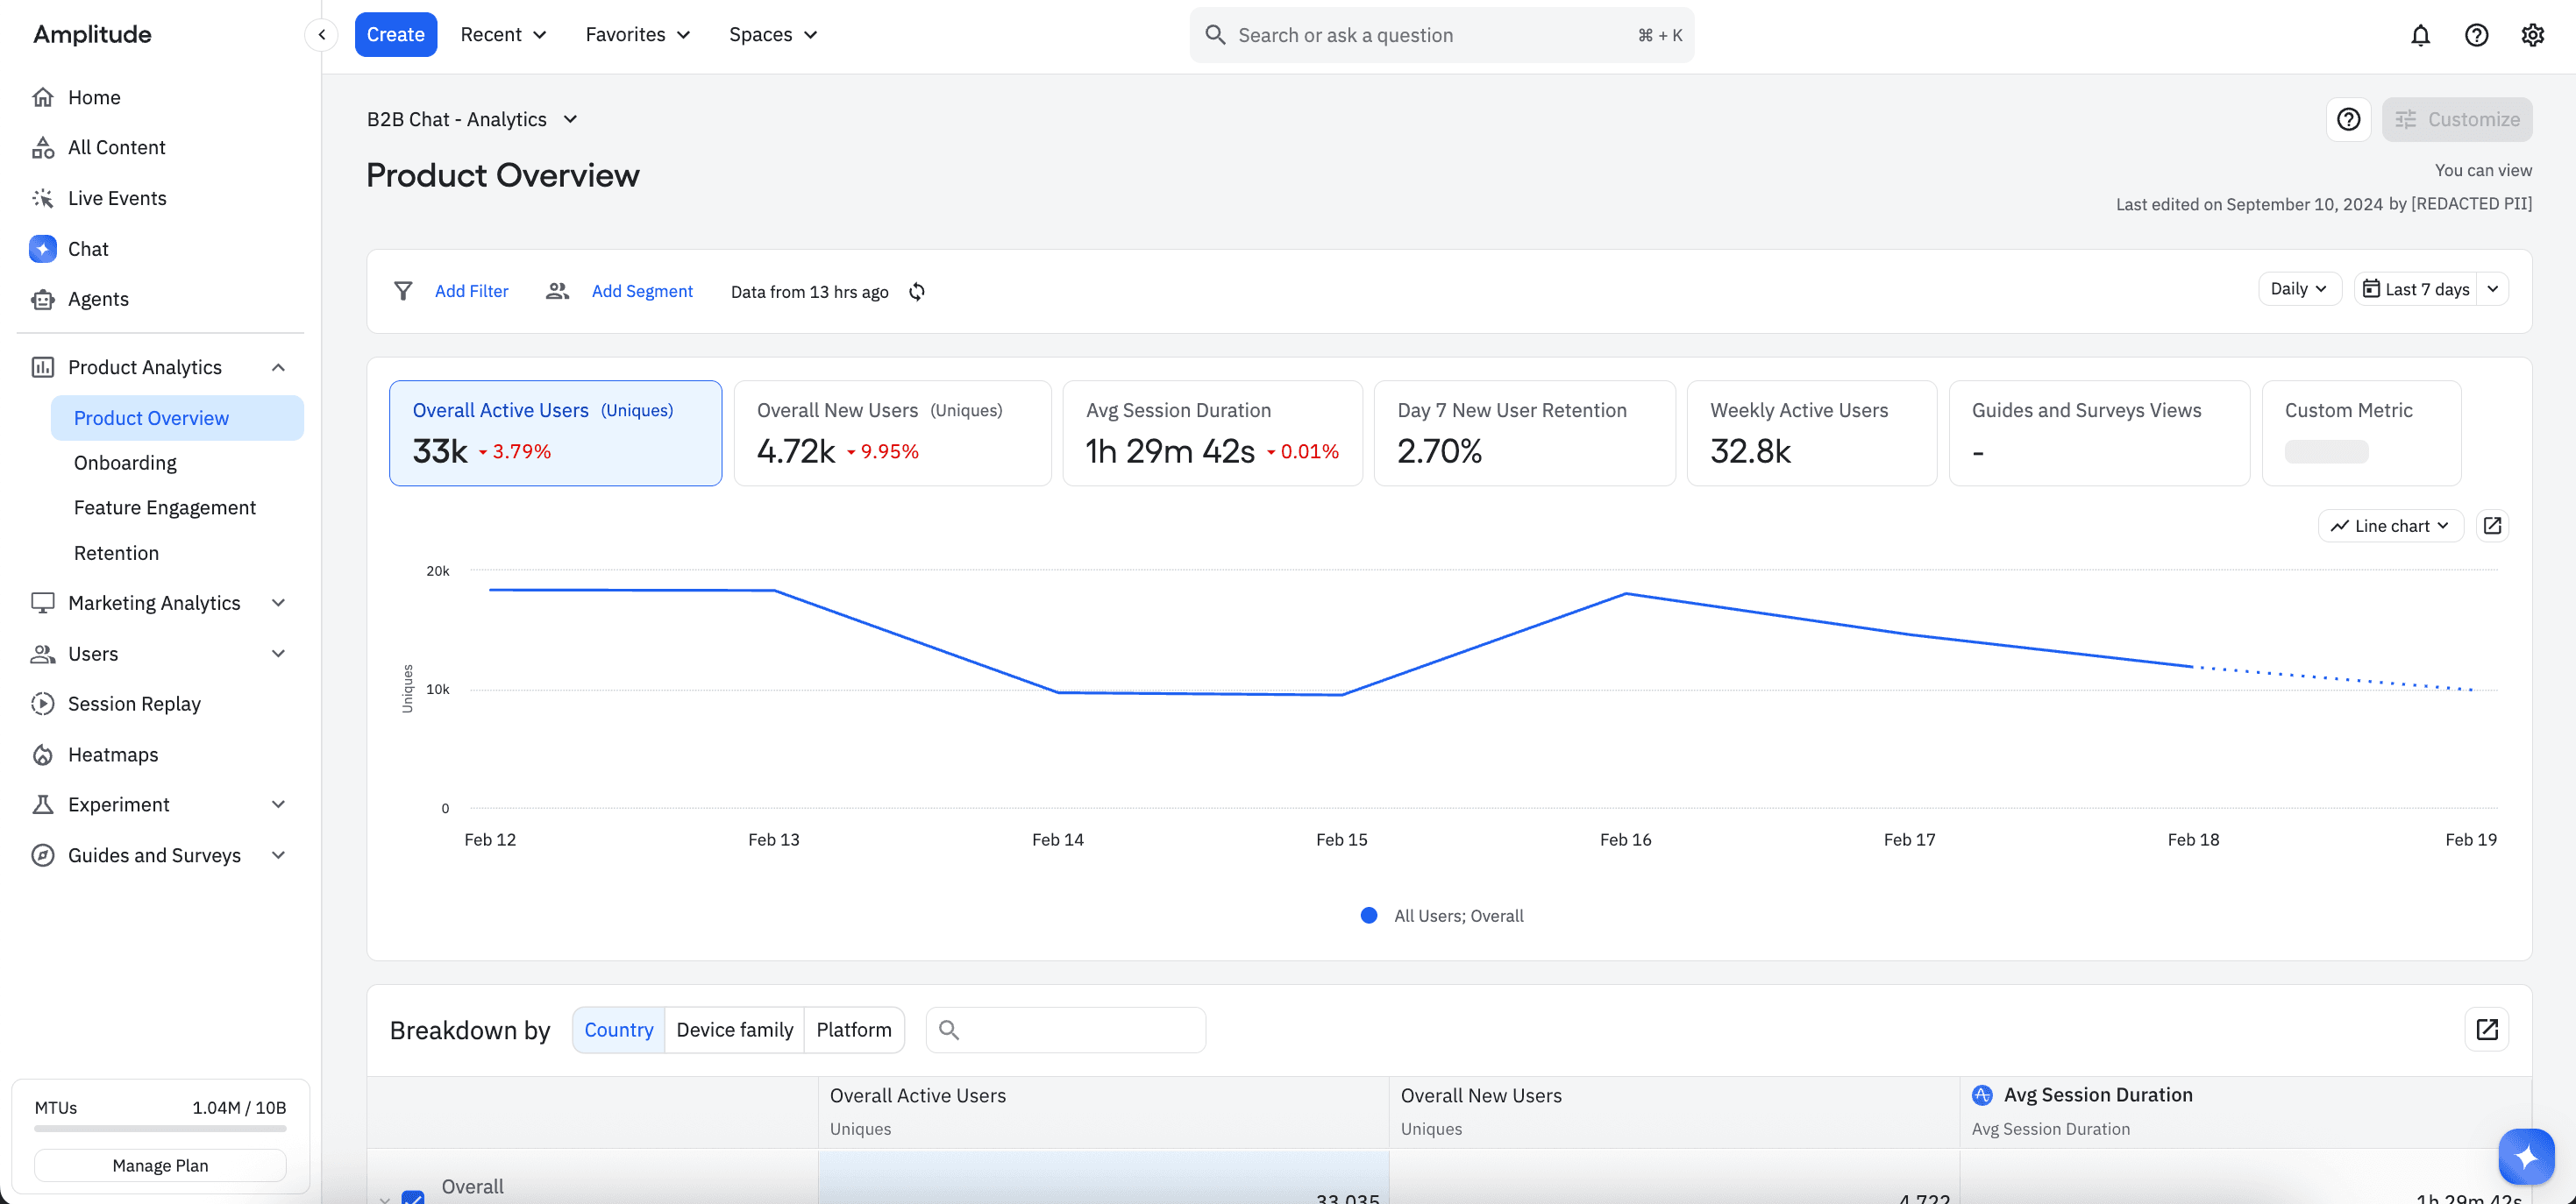
Task: Expand the Marketing Analytics section
Action: point(155,603)
